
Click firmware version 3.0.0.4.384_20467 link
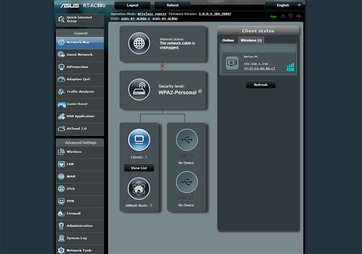click(x=215, y=14)
